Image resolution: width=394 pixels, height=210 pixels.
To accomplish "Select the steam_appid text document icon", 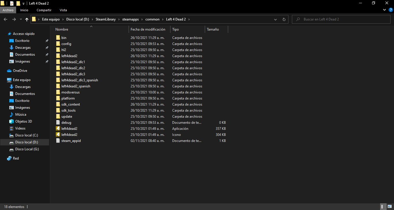I will (58, 141).
